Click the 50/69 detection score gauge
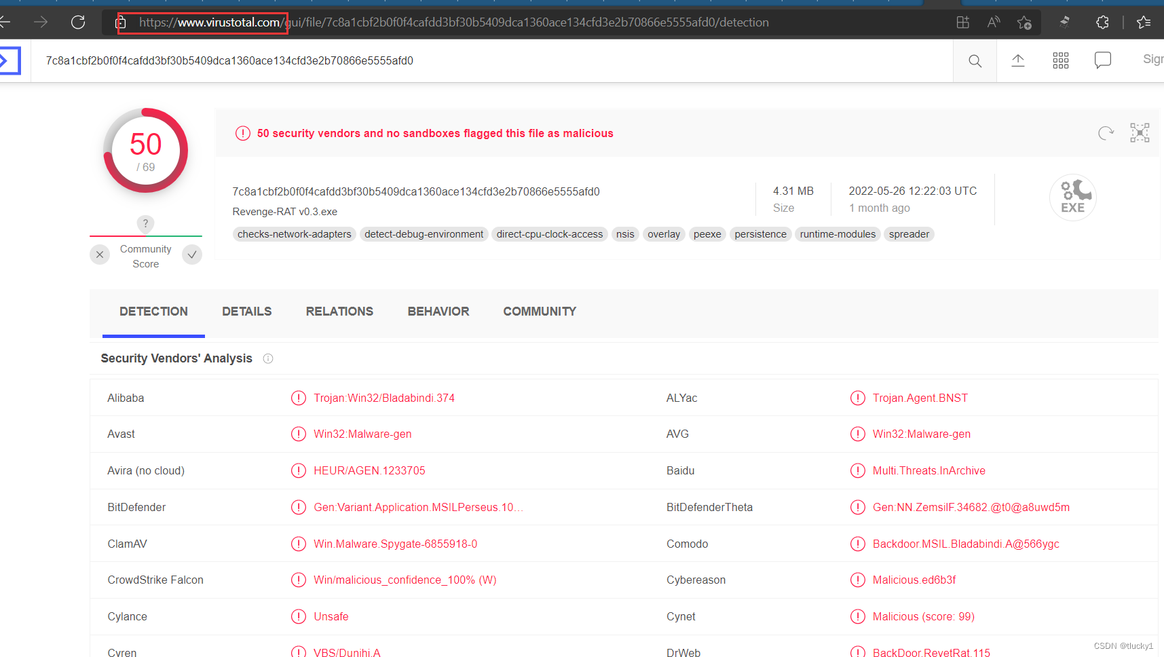Image resolution: width=1164 pixels, height=657 pixels. coord(146,151)
